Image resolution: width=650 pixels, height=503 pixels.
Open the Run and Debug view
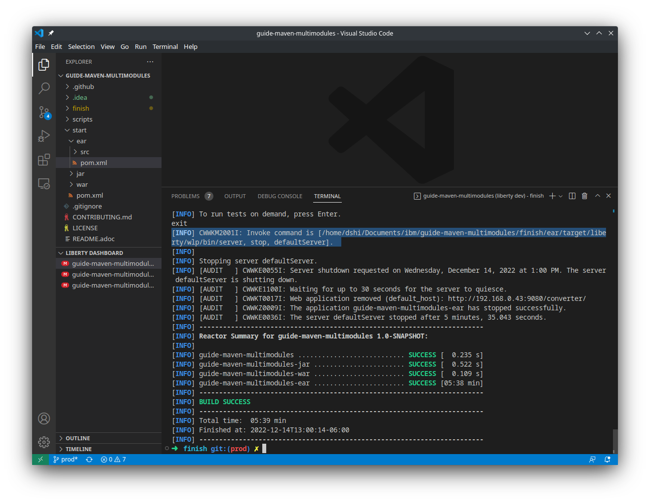tap(44, 136)
